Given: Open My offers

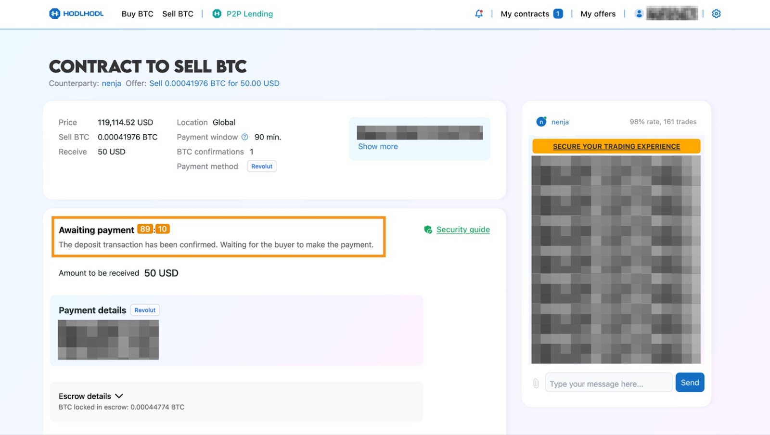Looking at the screenshot, I should point(598,14).
